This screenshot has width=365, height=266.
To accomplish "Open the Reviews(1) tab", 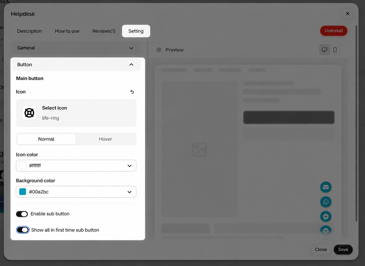I will click(104, 31).
